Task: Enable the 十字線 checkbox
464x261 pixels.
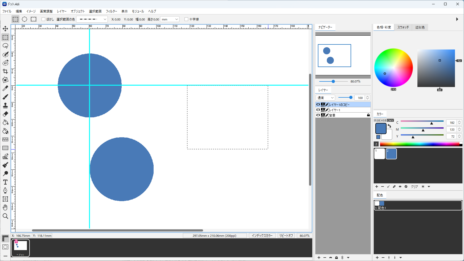Action: tap(186, 19)
